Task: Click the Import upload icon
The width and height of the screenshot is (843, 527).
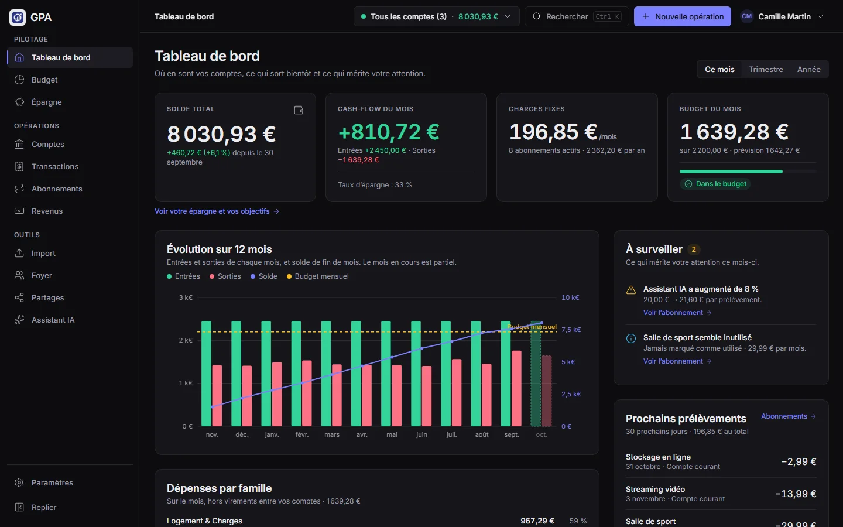Action: [x=19, y=253]
